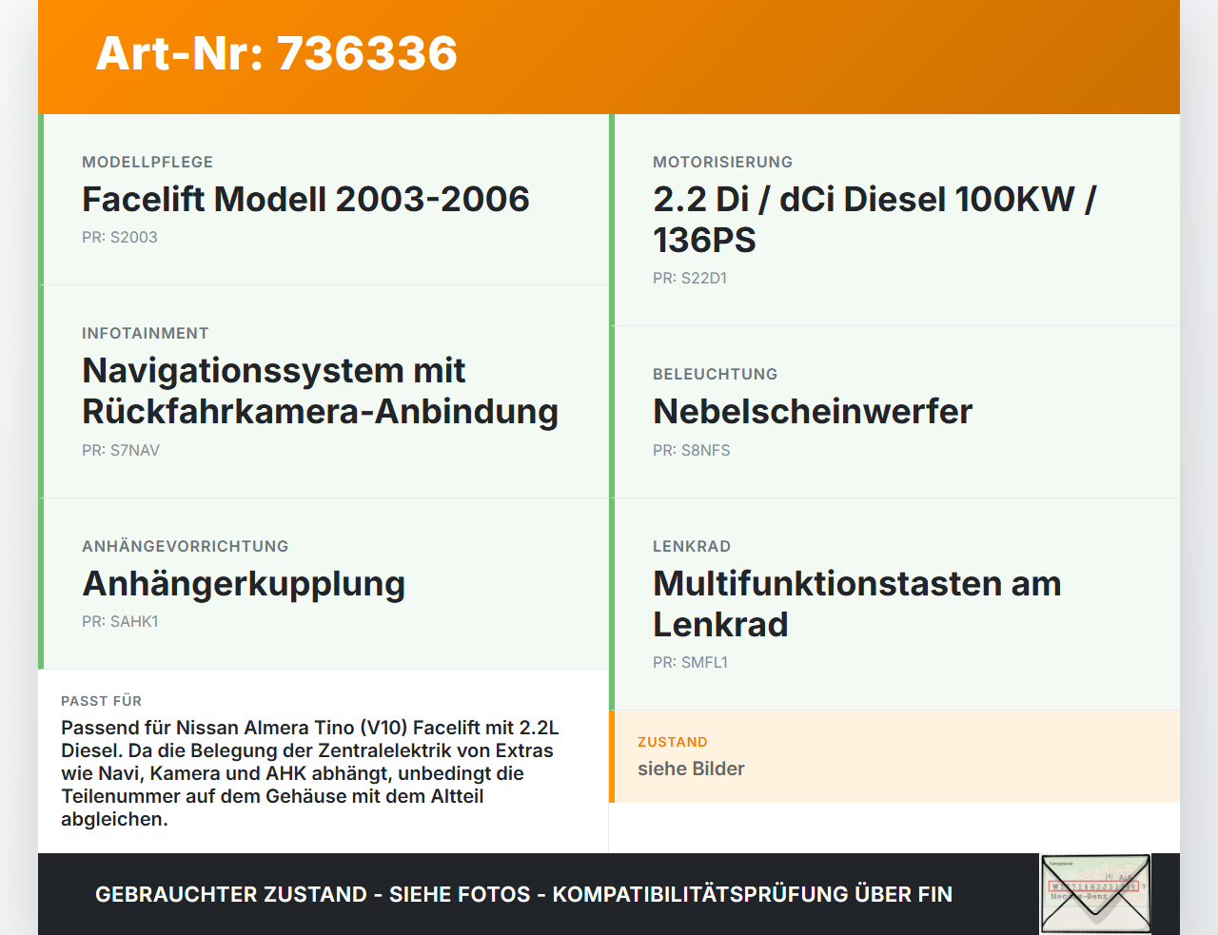Screen dimensions: 1218x935
Task: Click the 'BELEUCHTUNG' label
Action: [716, 374]
